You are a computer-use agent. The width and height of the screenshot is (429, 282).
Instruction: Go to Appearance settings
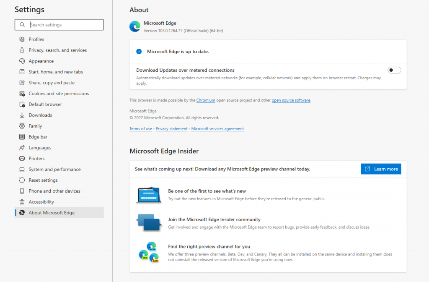click(x=59, y=61)
